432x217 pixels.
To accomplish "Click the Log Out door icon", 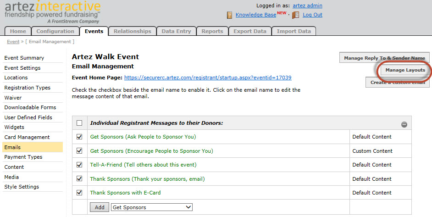I will 296,15.
